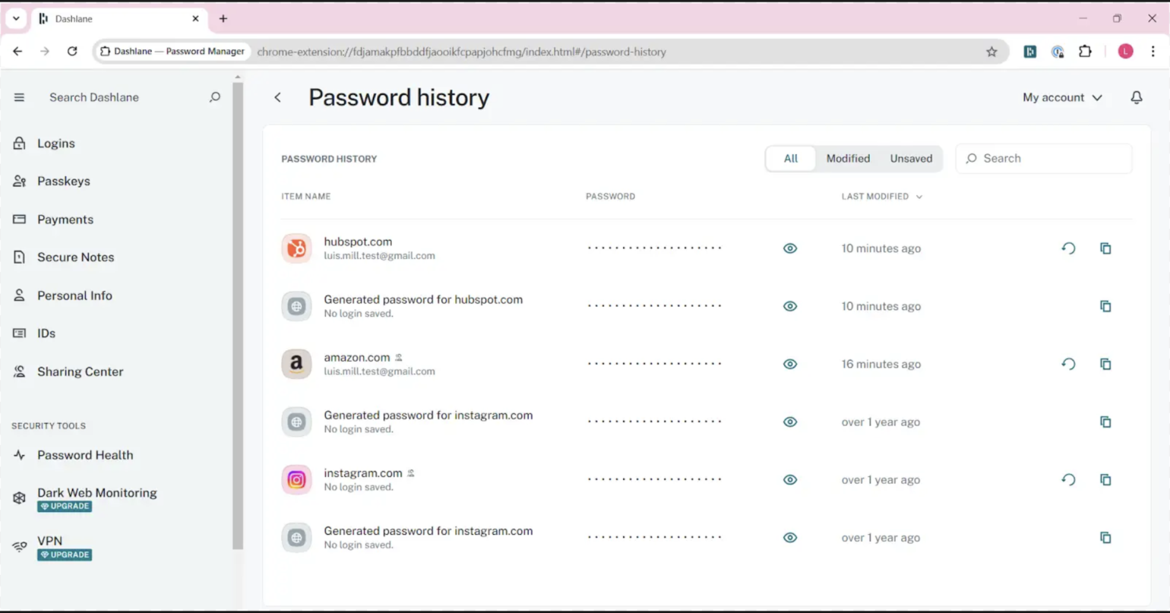Upgrade Dark Web Monitoring
The height and width of the screenshot is (613, 1170).
coord(64,506)
